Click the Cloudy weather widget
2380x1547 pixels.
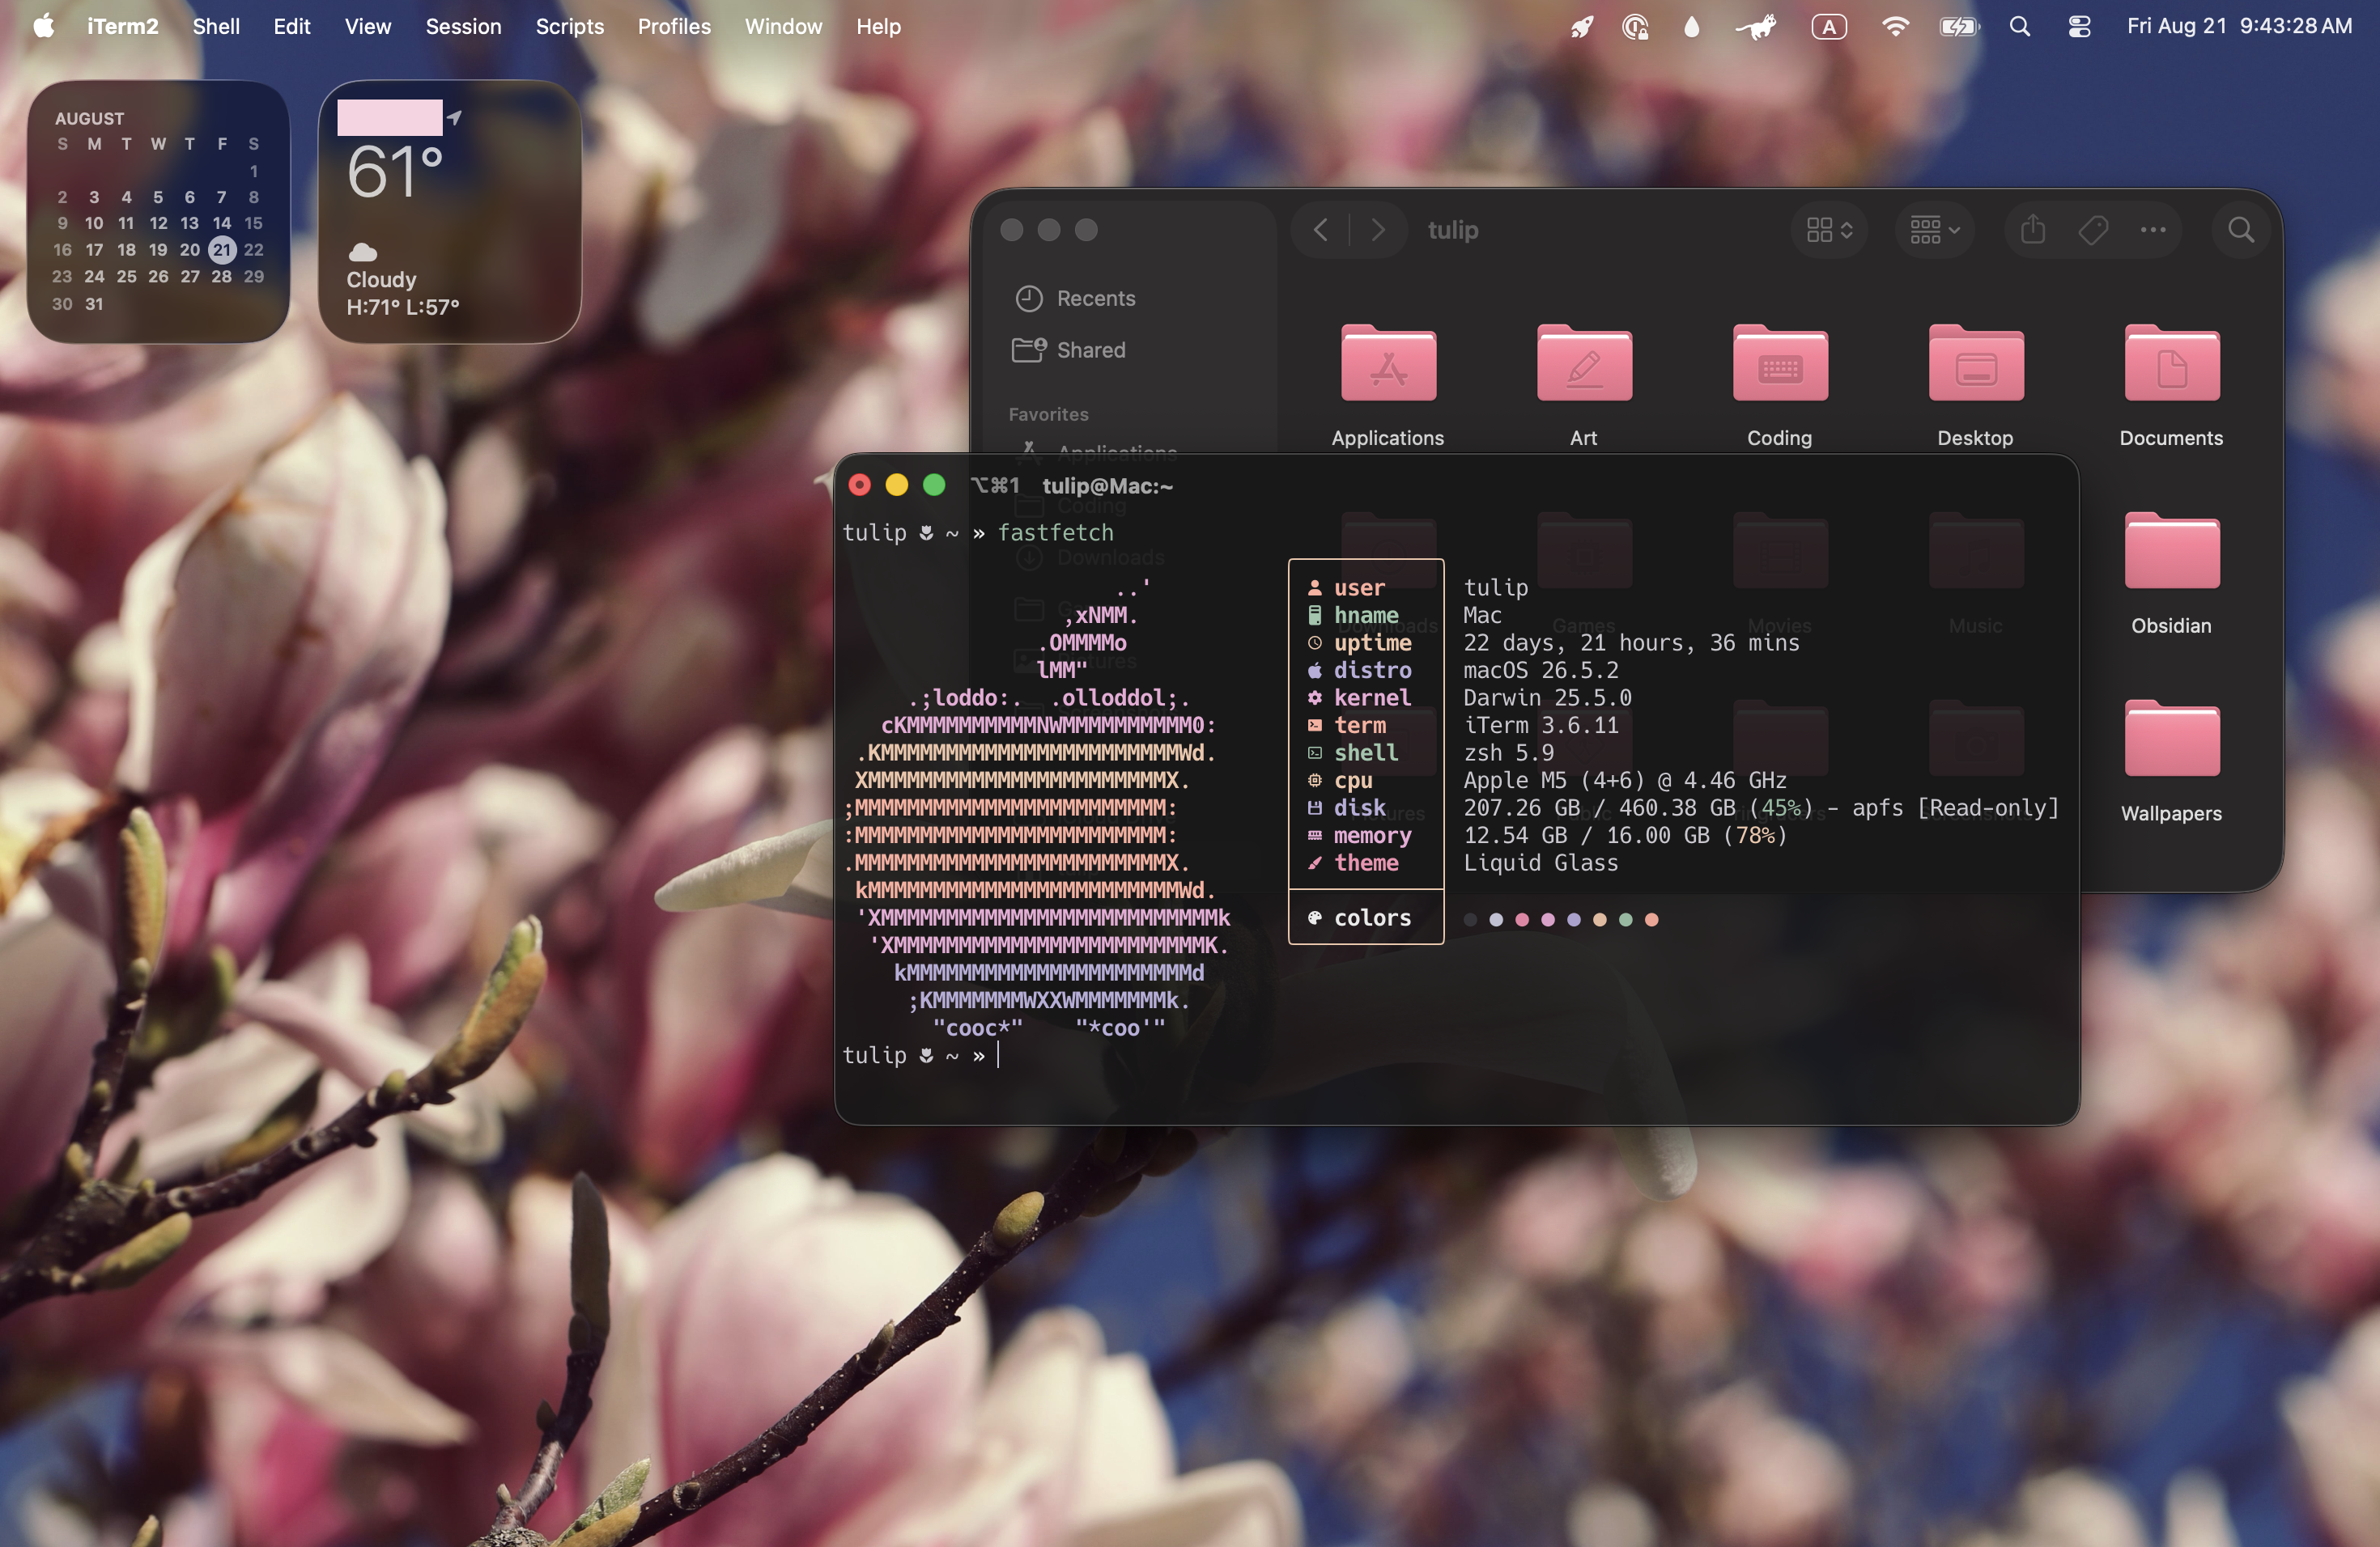450,212
